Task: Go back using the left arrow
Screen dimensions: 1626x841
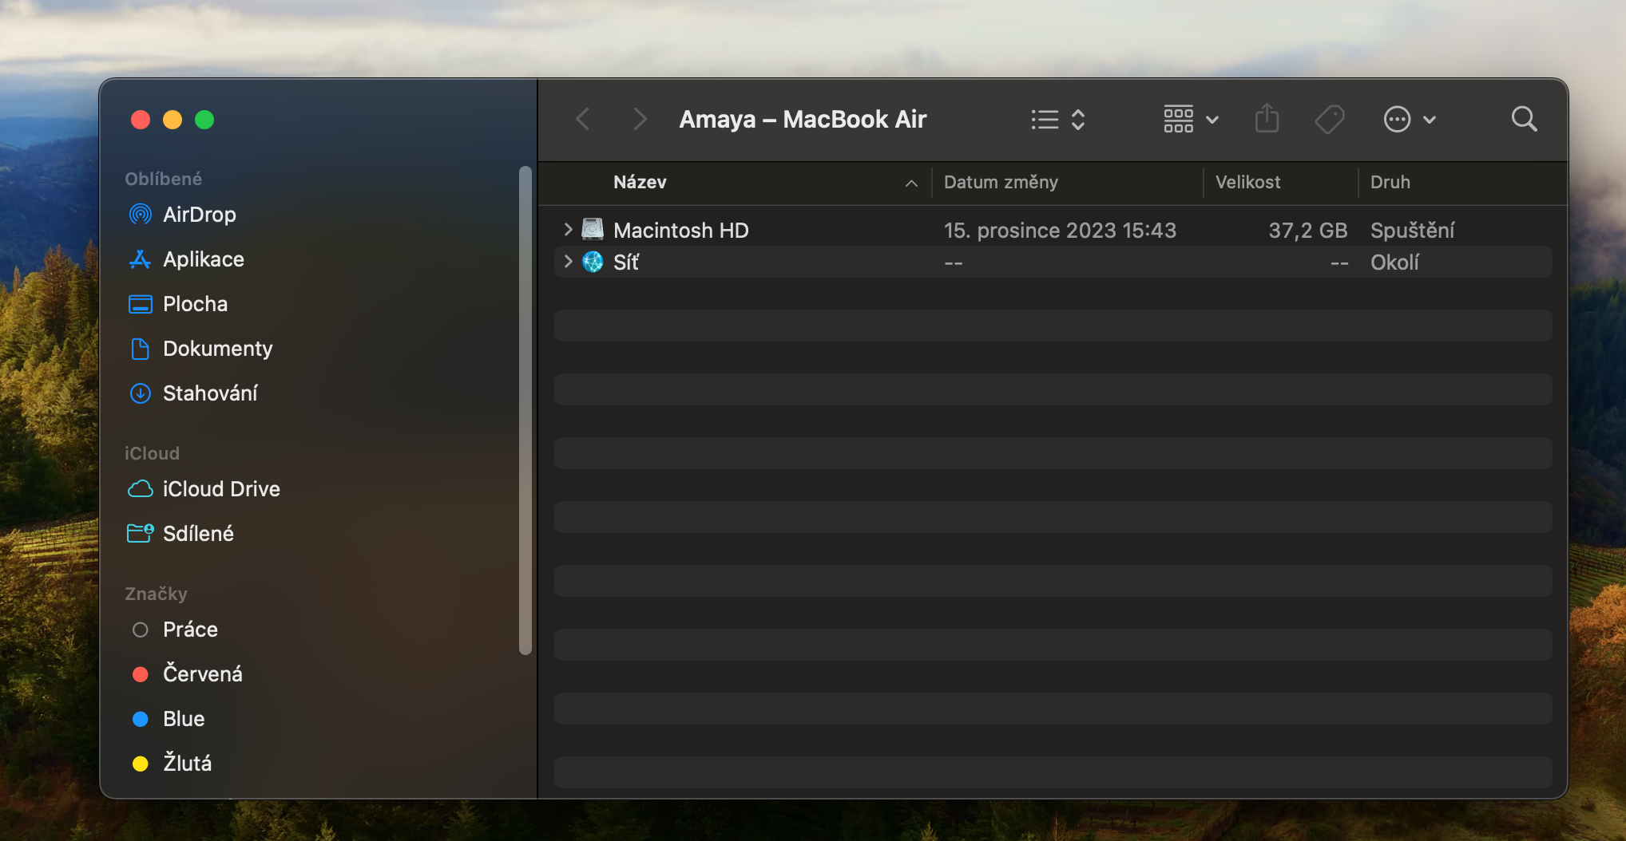Action: coord(583,120)
